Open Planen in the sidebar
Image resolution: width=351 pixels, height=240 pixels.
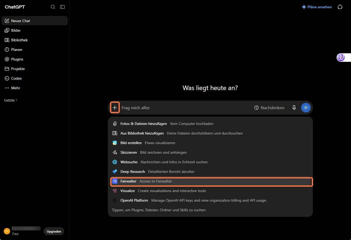35,50
